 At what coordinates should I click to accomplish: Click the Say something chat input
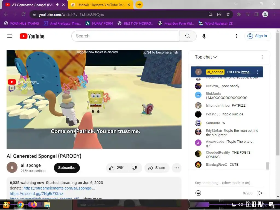click(x=229, y=183)
